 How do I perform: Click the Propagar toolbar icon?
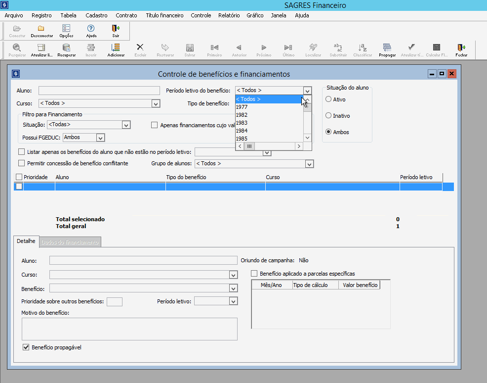click(387, 49)
